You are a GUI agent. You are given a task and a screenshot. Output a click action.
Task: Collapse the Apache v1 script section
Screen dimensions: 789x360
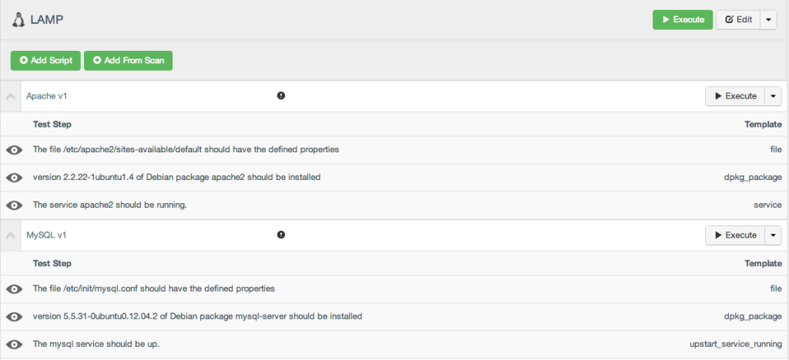(x=11, y=96)
